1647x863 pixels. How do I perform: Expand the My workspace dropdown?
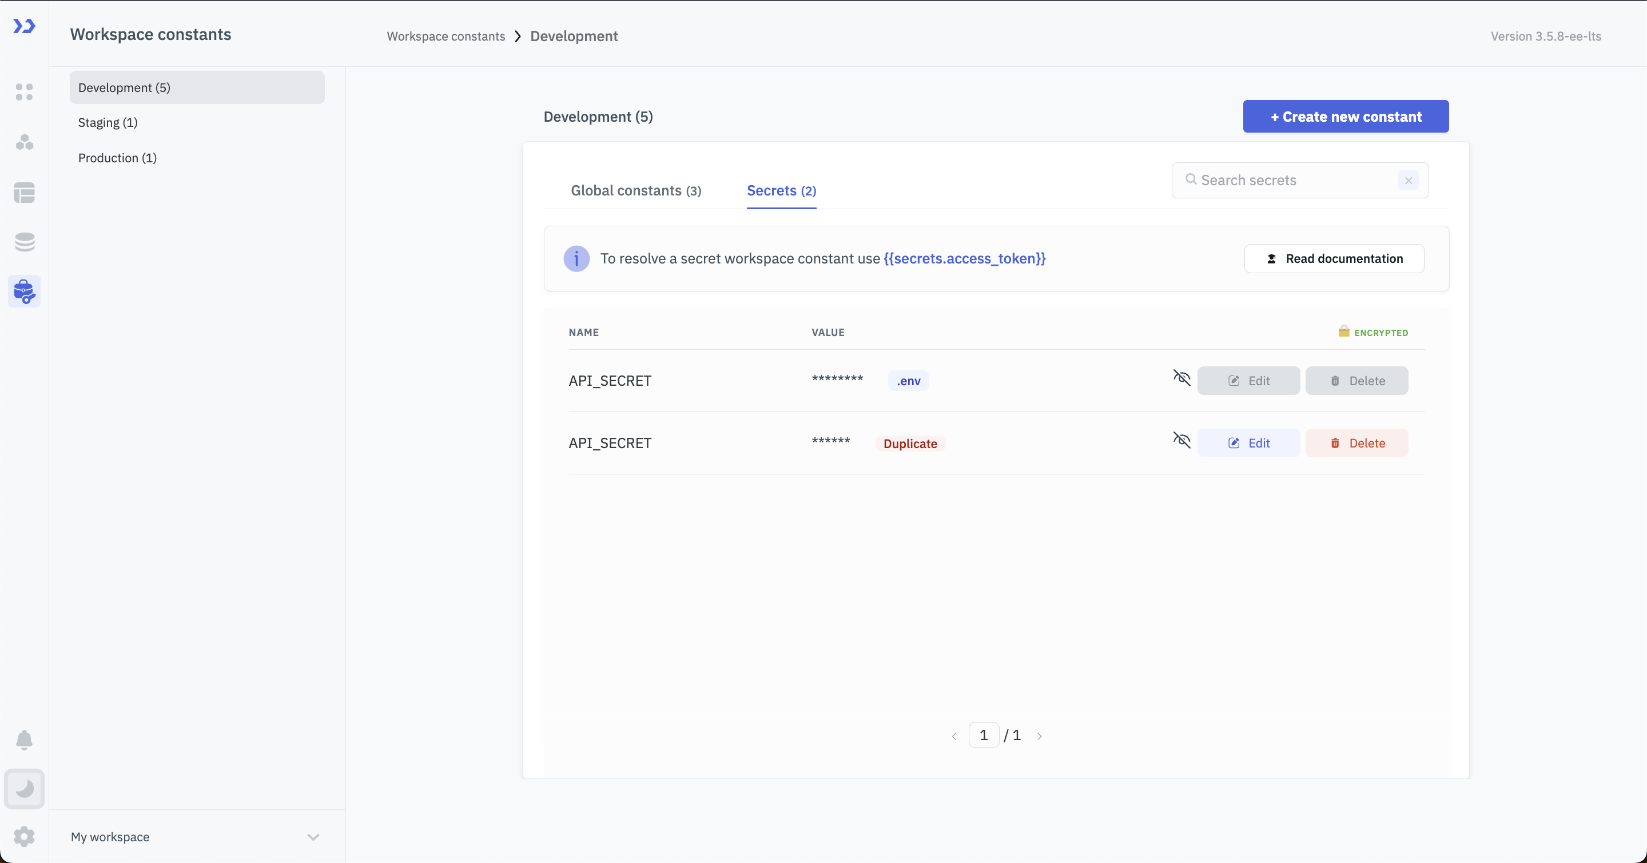pos(313,837)
